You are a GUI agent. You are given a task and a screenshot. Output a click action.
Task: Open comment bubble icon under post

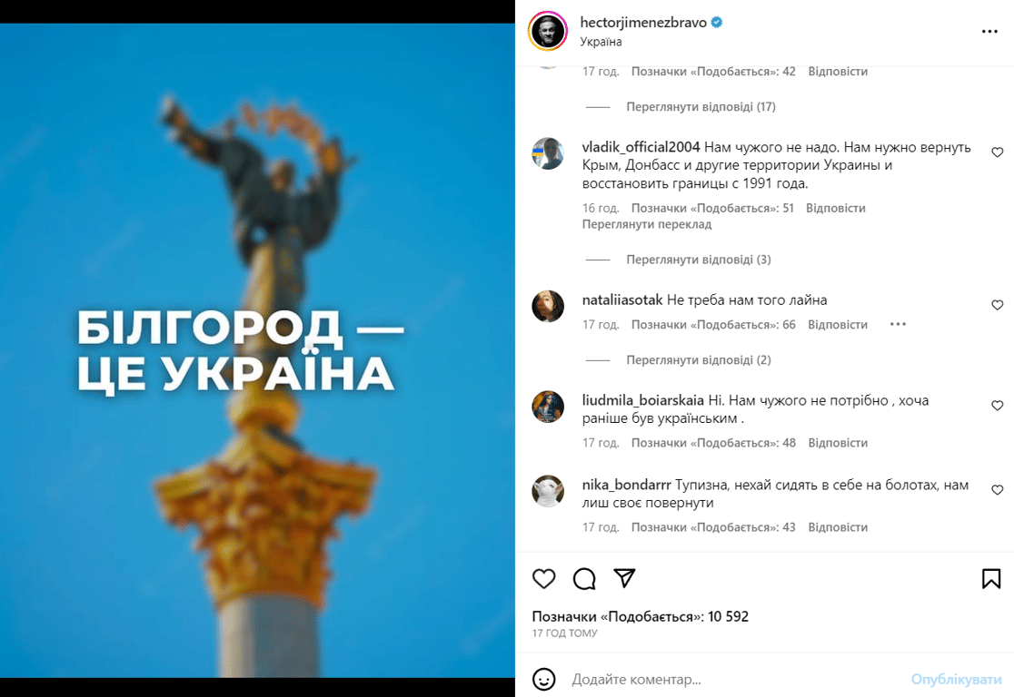point(584,579)
